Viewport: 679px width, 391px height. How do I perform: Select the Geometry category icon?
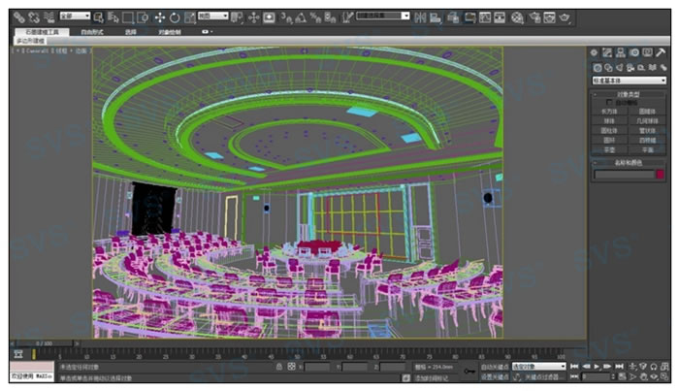[598, 69]
